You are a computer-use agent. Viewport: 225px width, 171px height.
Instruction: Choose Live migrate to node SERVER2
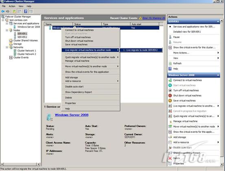point(141,50)
